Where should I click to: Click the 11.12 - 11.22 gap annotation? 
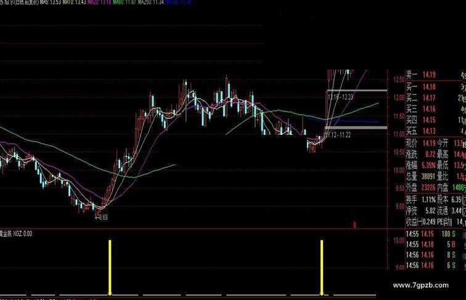point(338,135)
